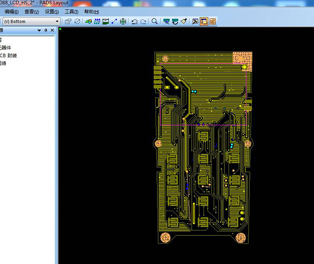Pin the project explorer panel
The image size is (314, 264).
coord(46,30)
